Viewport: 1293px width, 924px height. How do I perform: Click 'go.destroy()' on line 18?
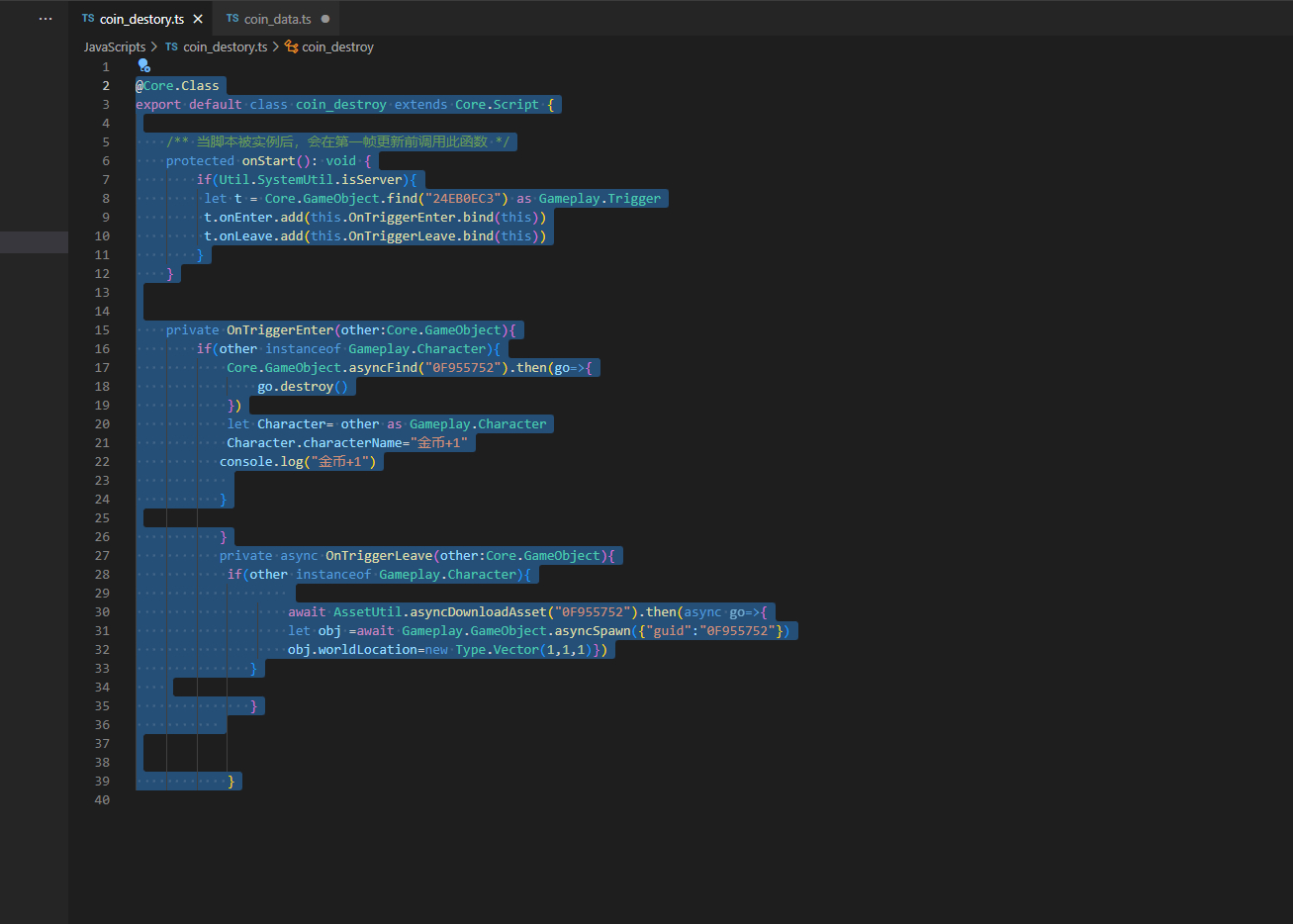303,386
